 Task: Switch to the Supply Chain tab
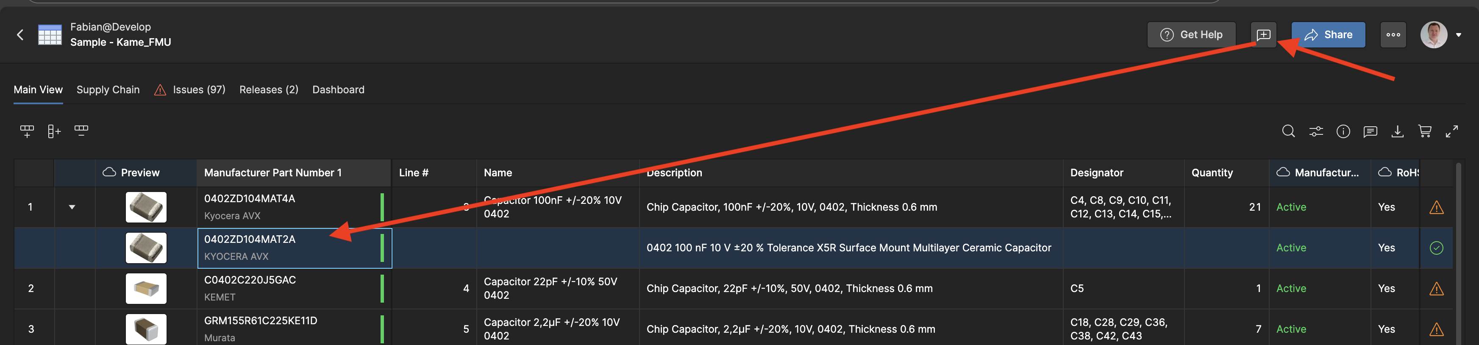point(108,89)
